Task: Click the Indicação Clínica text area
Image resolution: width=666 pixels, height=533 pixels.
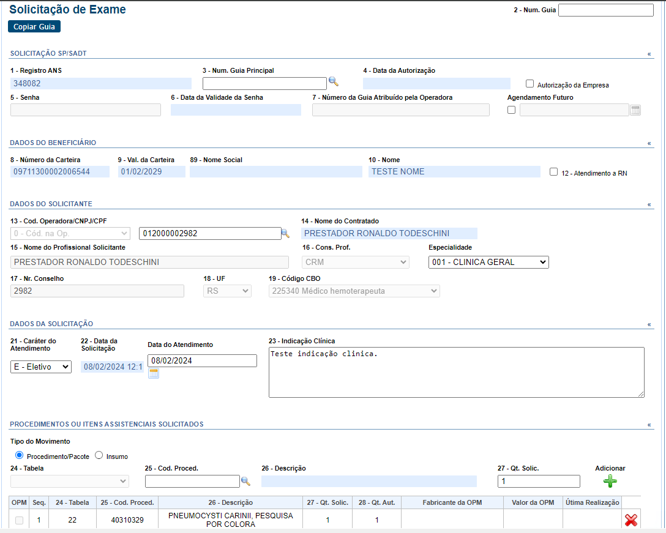Action: (456, 372)
